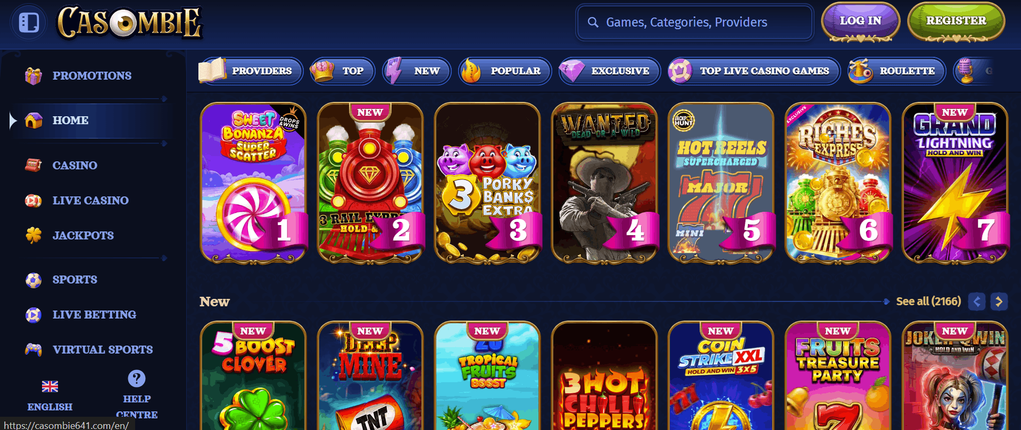Click the Casombie logo
The width and height of the screenshot is (1021, 430).
(x=129, y=22)
